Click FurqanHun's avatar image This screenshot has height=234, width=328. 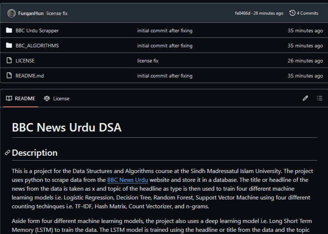(11, 13)
